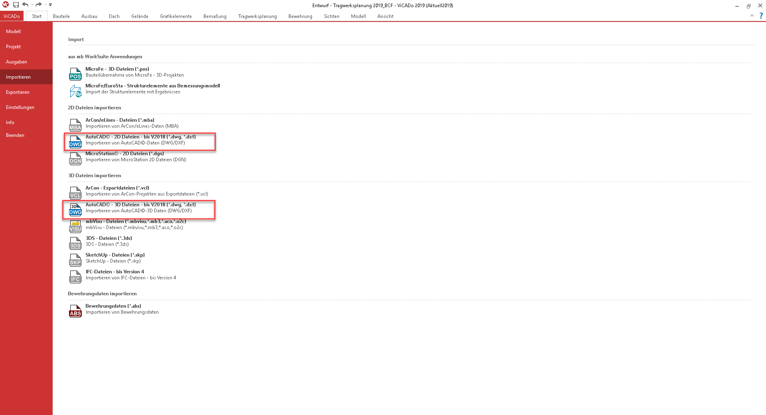Click the DWG AutoCAD 2D file icon

point(75,142)
